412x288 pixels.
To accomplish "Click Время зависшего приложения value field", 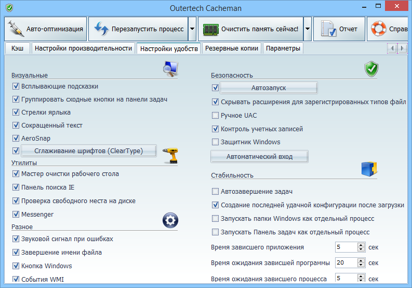I will tap(346, 247).
